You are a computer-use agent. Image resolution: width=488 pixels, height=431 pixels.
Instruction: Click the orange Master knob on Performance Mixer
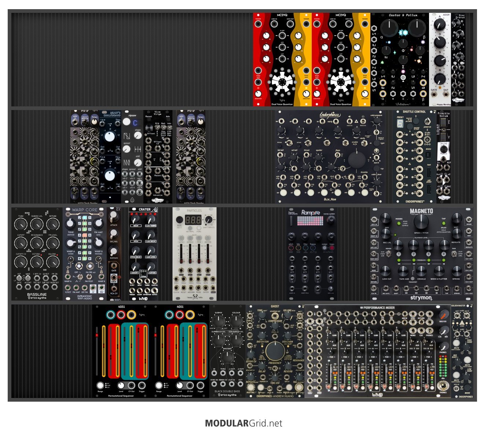(443, 315)
